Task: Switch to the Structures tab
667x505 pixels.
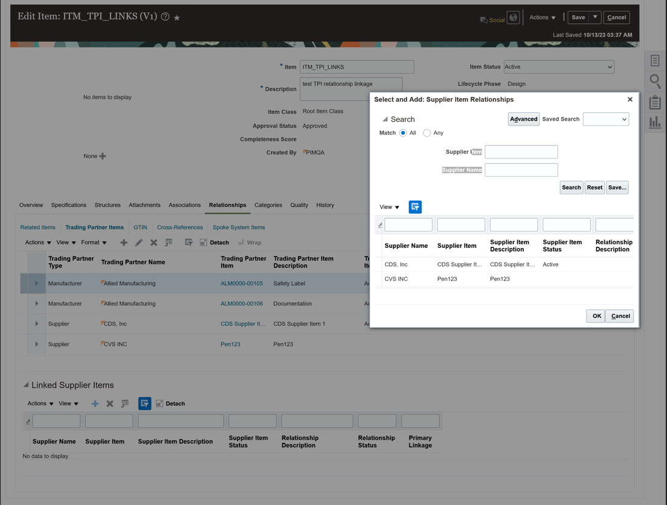Action: click(107, 205)
